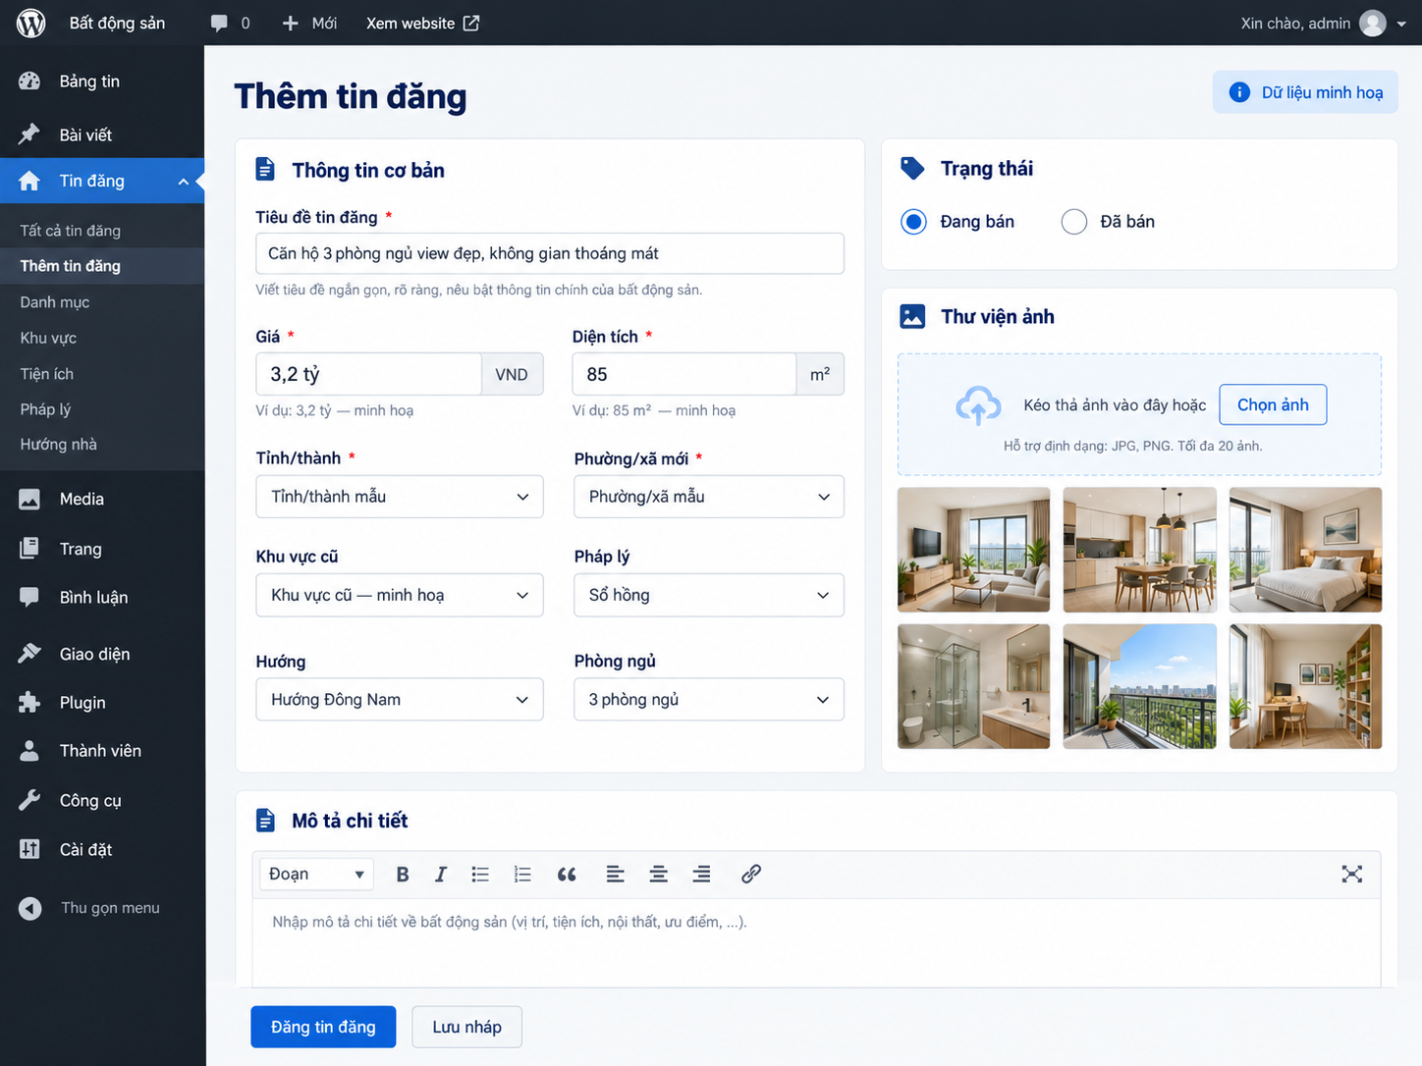Screen dimensions: 1422x1066
Task: Select the bathroom photo thumbnail
Action: pyautogui.click(x=973, y=687)
